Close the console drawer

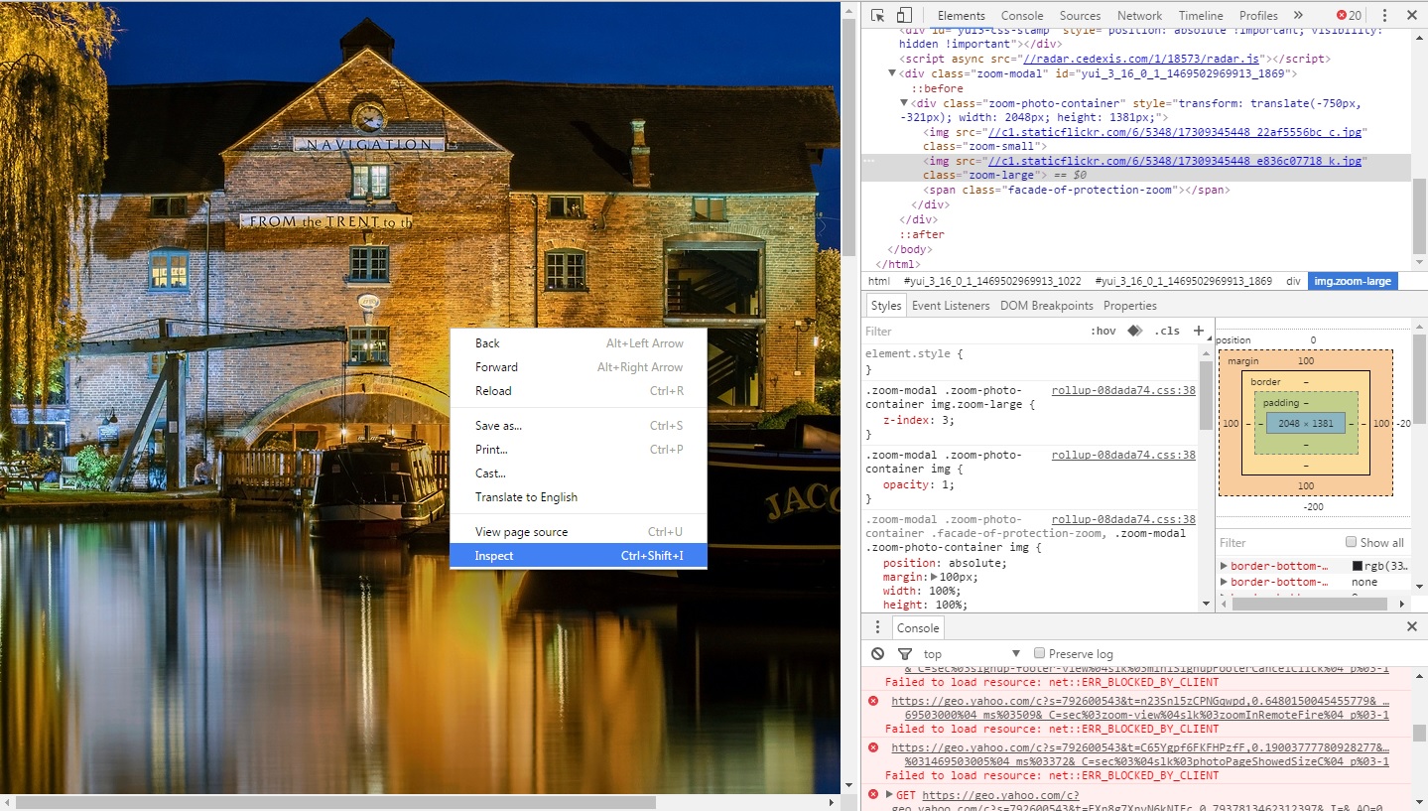coord(1411,627)
